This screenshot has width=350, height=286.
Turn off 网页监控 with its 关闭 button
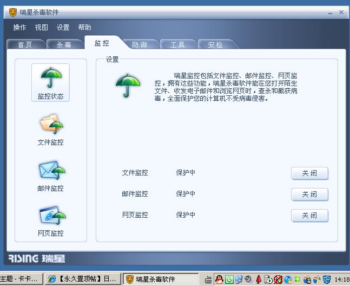tap(309, 216)
